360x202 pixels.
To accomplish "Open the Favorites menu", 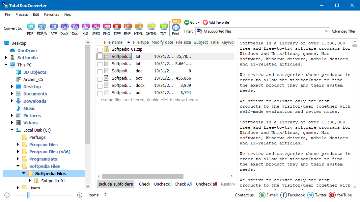I will click(52, 14).
